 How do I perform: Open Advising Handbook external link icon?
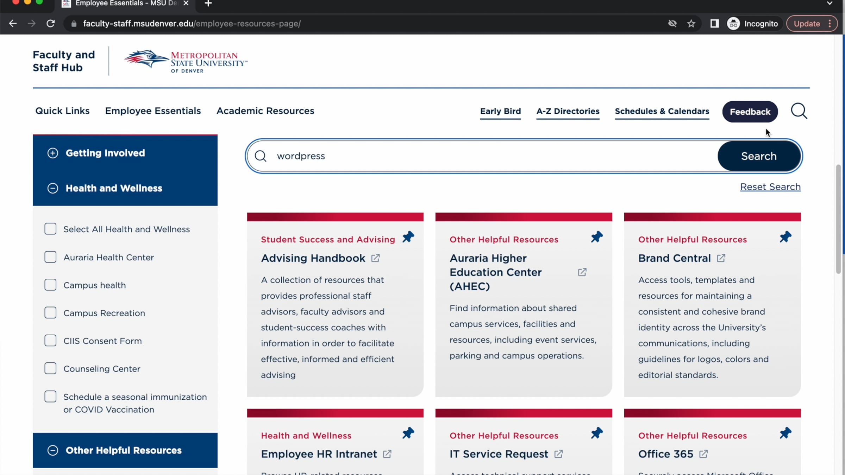[376, 258]
